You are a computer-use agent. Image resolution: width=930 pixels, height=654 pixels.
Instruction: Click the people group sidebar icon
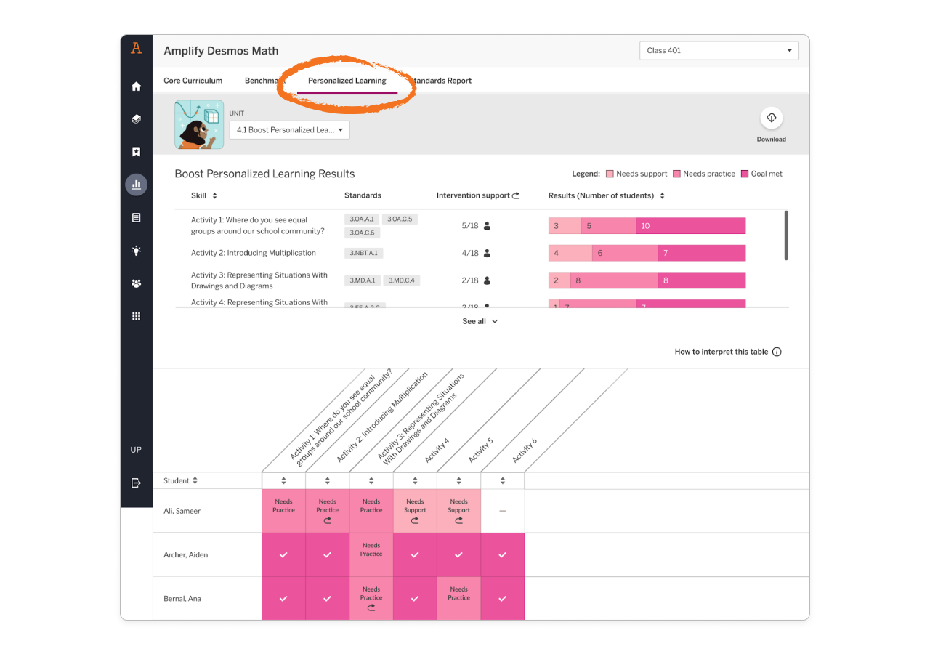point(136,283)
